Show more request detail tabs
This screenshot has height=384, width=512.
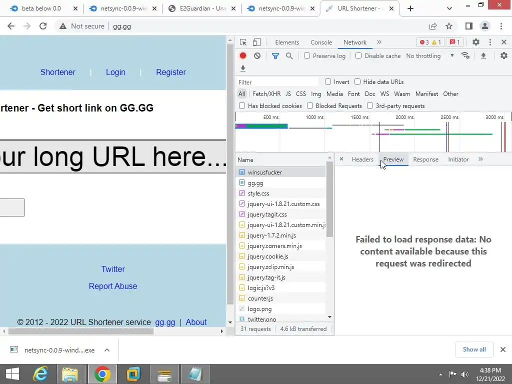[480, 159]
